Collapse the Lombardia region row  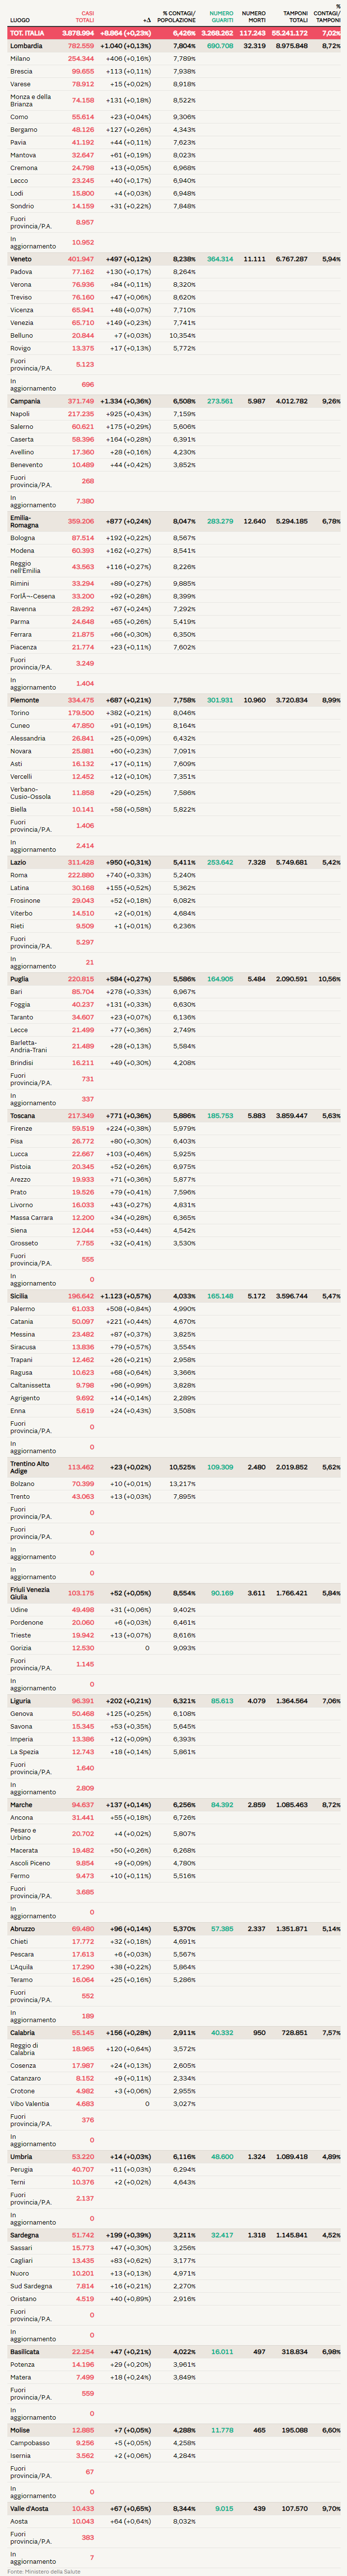(x=27, y=46)
